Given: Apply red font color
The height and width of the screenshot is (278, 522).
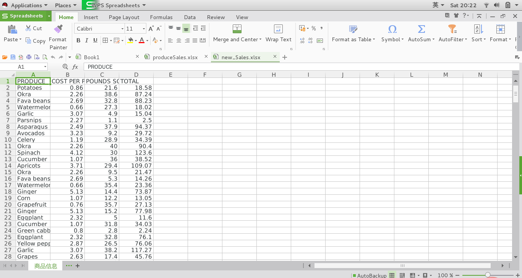Looking at the screenshot, I should 142,40.
